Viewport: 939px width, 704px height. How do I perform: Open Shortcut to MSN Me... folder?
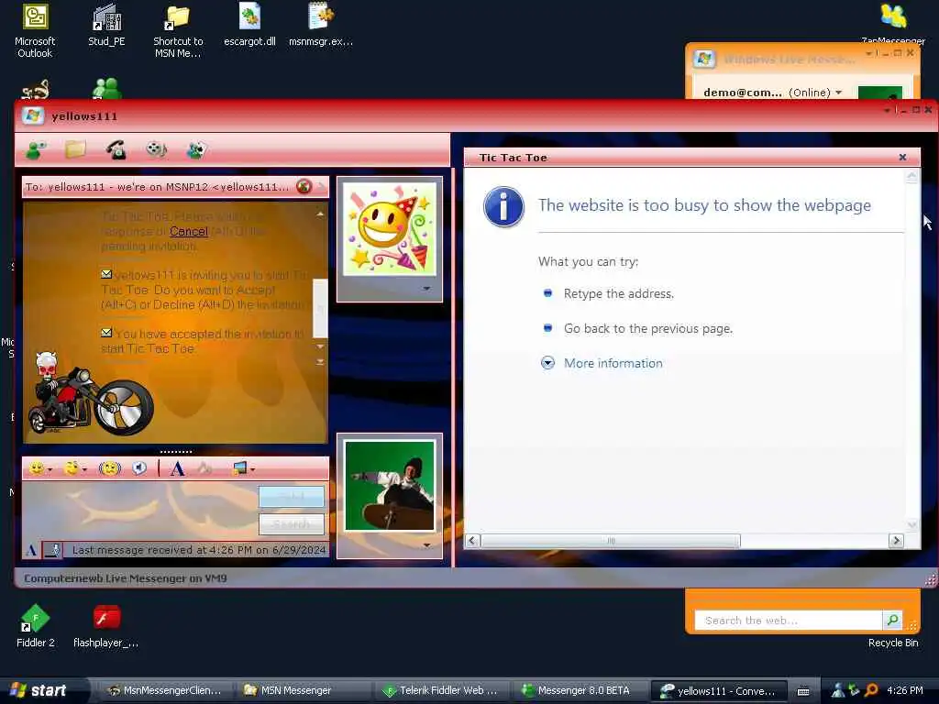pyautogui.click(x=178, y=30)
